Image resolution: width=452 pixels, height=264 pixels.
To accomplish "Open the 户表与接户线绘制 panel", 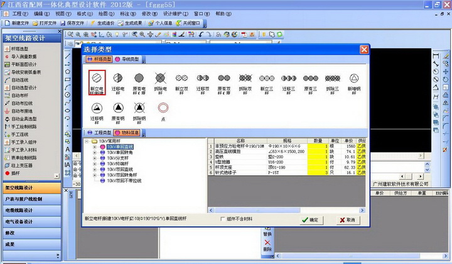I will point(32,199).
